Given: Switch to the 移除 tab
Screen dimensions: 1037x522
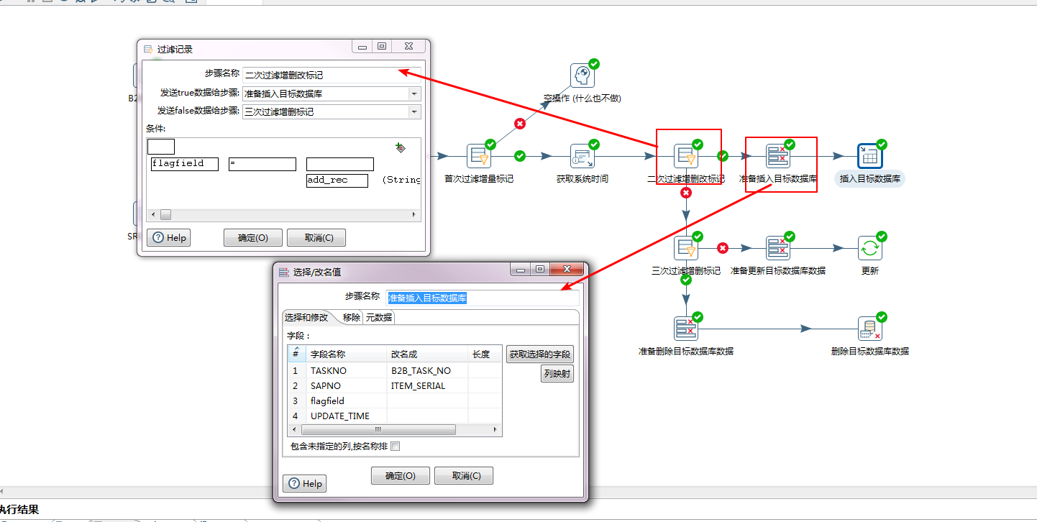Looking at the screenshot, I should [x=351, y=317].
